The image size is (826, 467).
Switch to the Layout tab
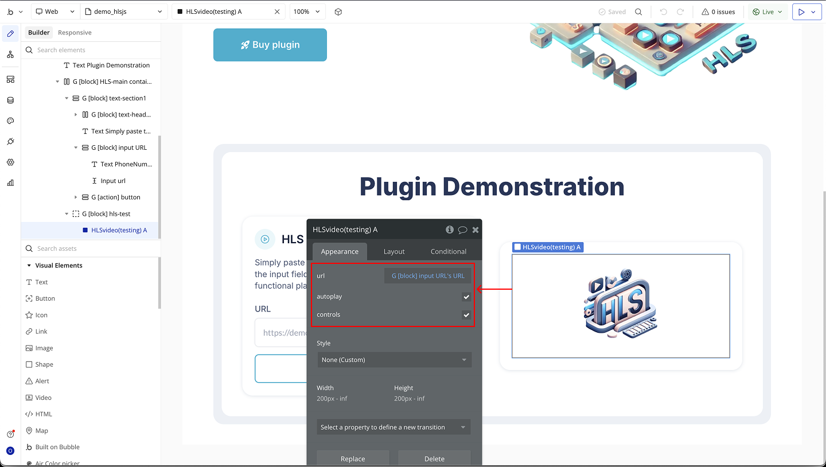pos(394,251)
